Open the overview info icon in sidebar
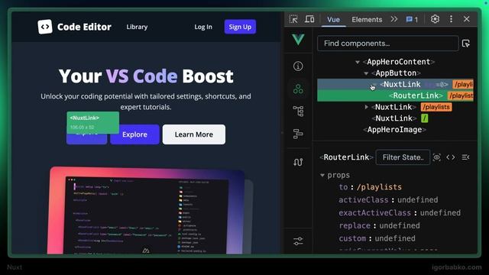Image resolution: width=489 pixels, height=275 pixels. (x=298, y=66)
